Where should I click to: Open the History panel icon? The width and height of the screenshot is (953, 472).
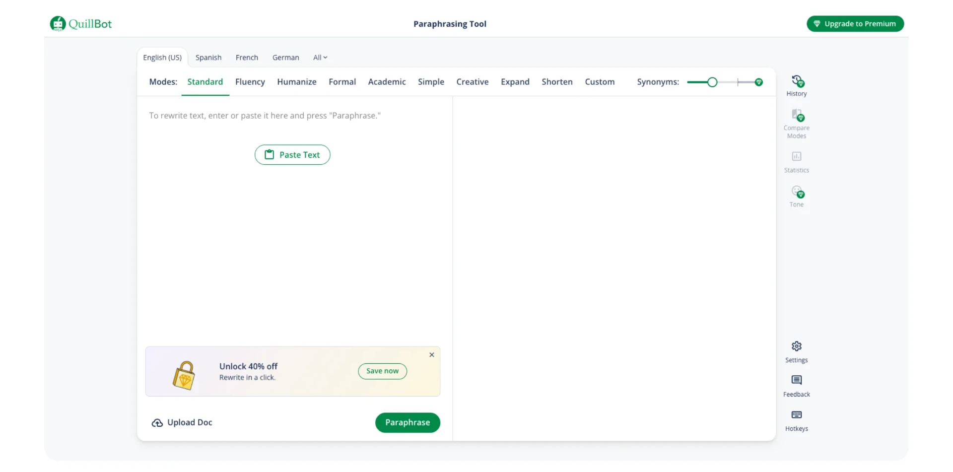pyautogui.click(x=797, y=81)
